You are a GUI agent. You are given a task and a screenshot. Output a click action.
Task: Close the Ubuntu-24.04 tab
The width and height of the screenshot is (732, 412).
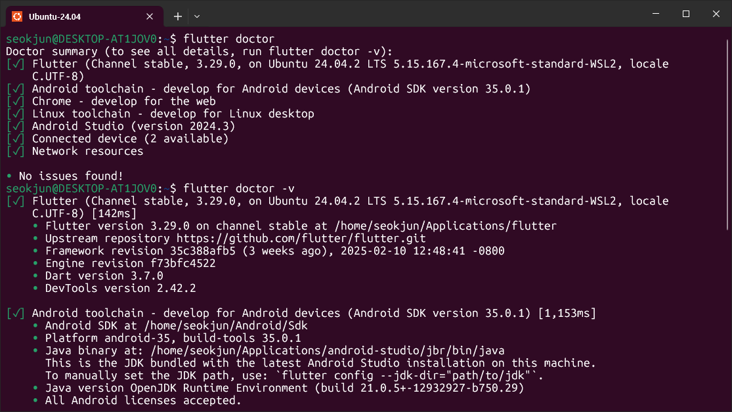tap(150, 17)
